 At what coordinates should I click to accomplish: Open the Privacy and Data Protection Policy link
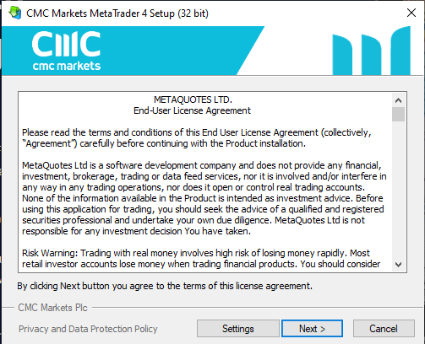tap(88, 329)
